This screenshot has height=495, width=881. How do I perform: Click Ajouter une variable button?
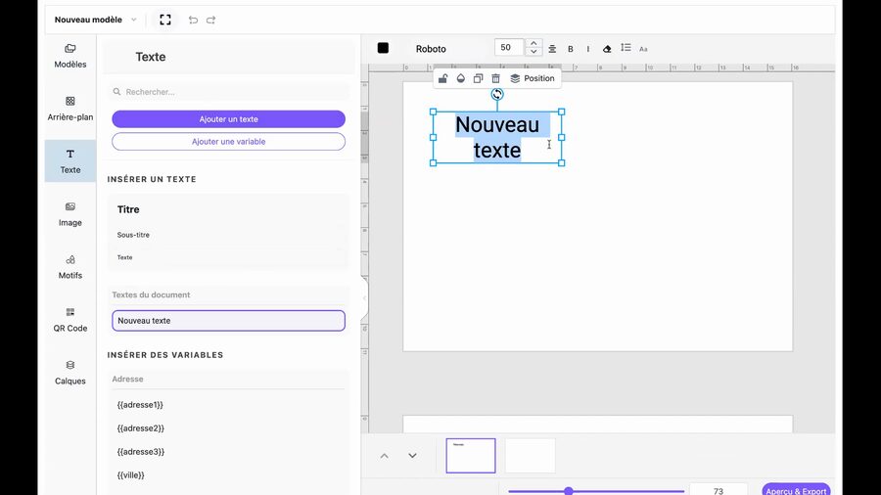coord(229,142)
